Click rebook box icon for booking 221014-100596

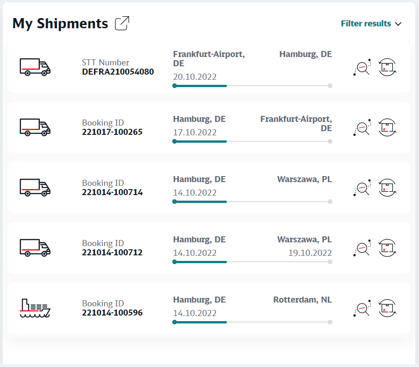click(388, 308)
